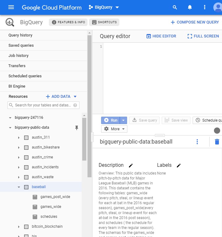Expand the austin_311 dataset

[x=19, y=137]
